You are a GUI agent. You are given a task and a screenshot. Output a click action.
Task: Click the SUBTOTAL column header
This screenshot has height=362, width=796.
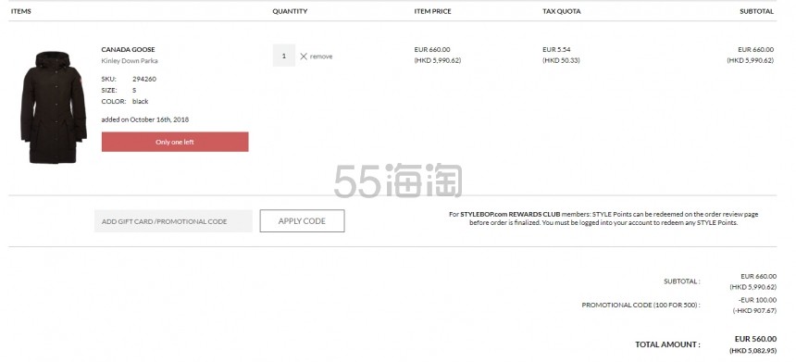click(756, 11)
